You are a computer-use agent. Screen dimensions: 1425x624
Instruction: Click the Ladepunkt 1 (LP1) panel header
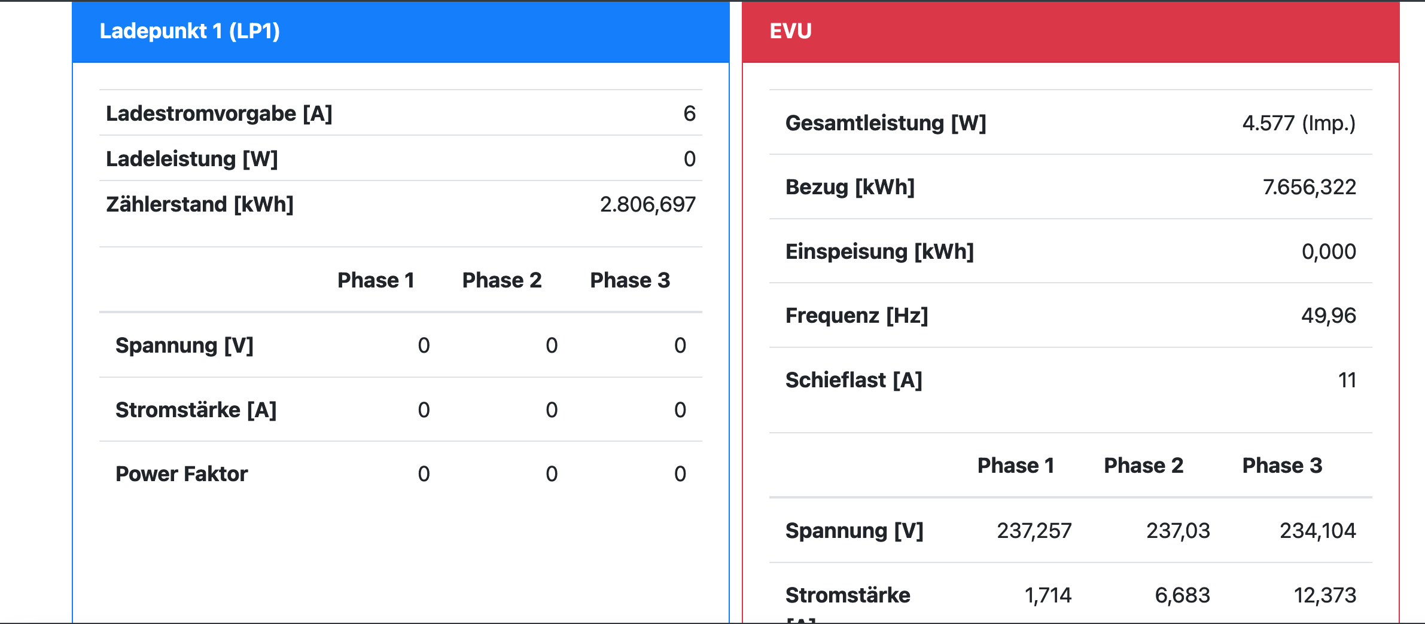point(190,31)
